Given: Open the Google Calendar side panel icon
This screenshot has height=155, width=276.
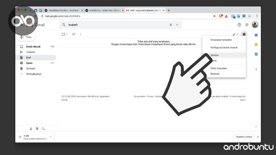Looking at the screenshot, I should [x=256, y=35].
